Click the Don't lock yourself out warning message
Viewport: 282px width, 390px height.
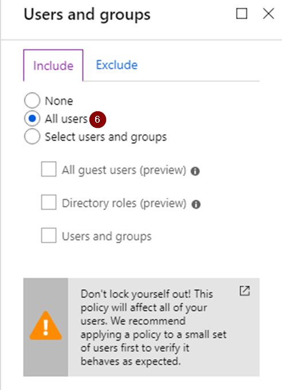pos(154,327)
